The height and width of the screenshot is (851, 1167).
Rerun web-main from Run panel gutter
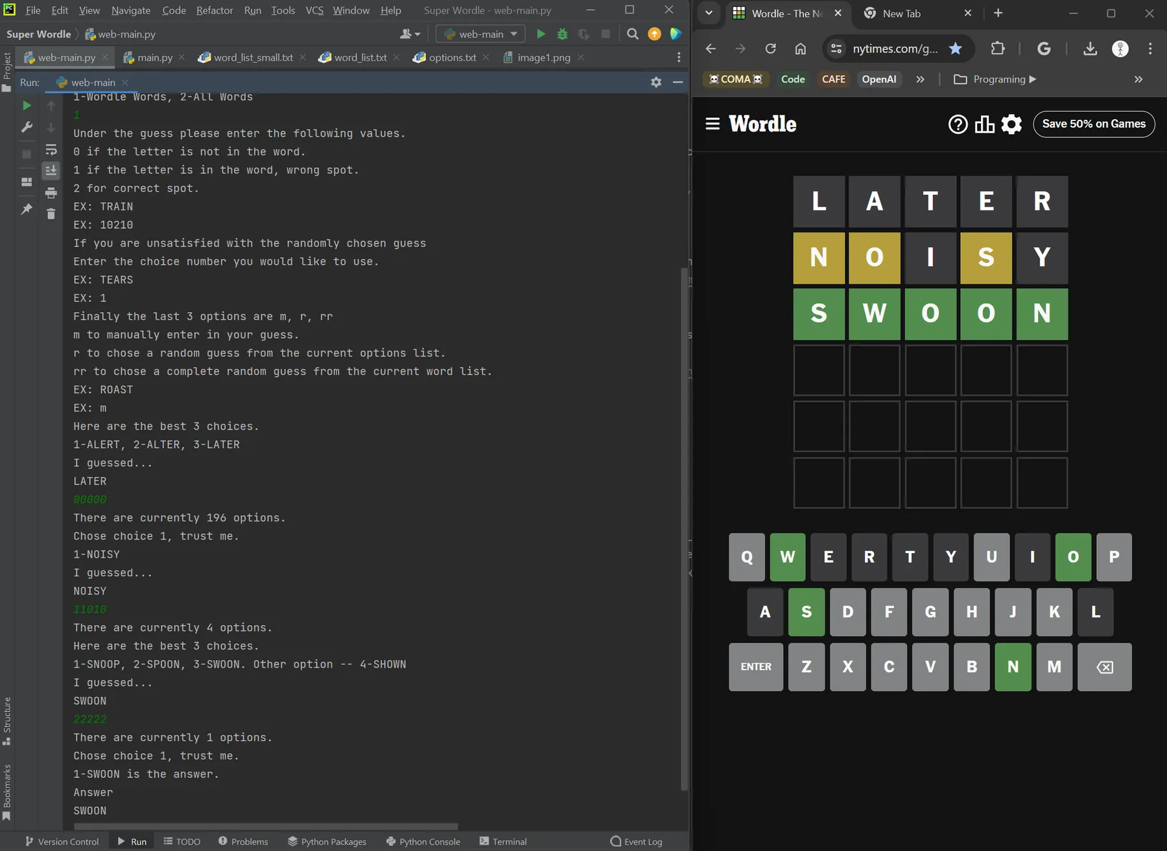[x=27, y=106]
